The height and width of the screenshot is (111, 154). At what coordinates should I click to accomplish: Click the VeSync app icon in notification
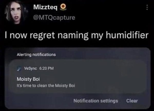tap(19, 68)
